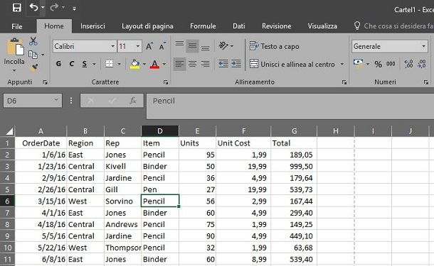Viewport: 434px width, 266px height.
Task: Expand the borders dropdown arrow
Action: pyautogui.click(x=120, y=65)
